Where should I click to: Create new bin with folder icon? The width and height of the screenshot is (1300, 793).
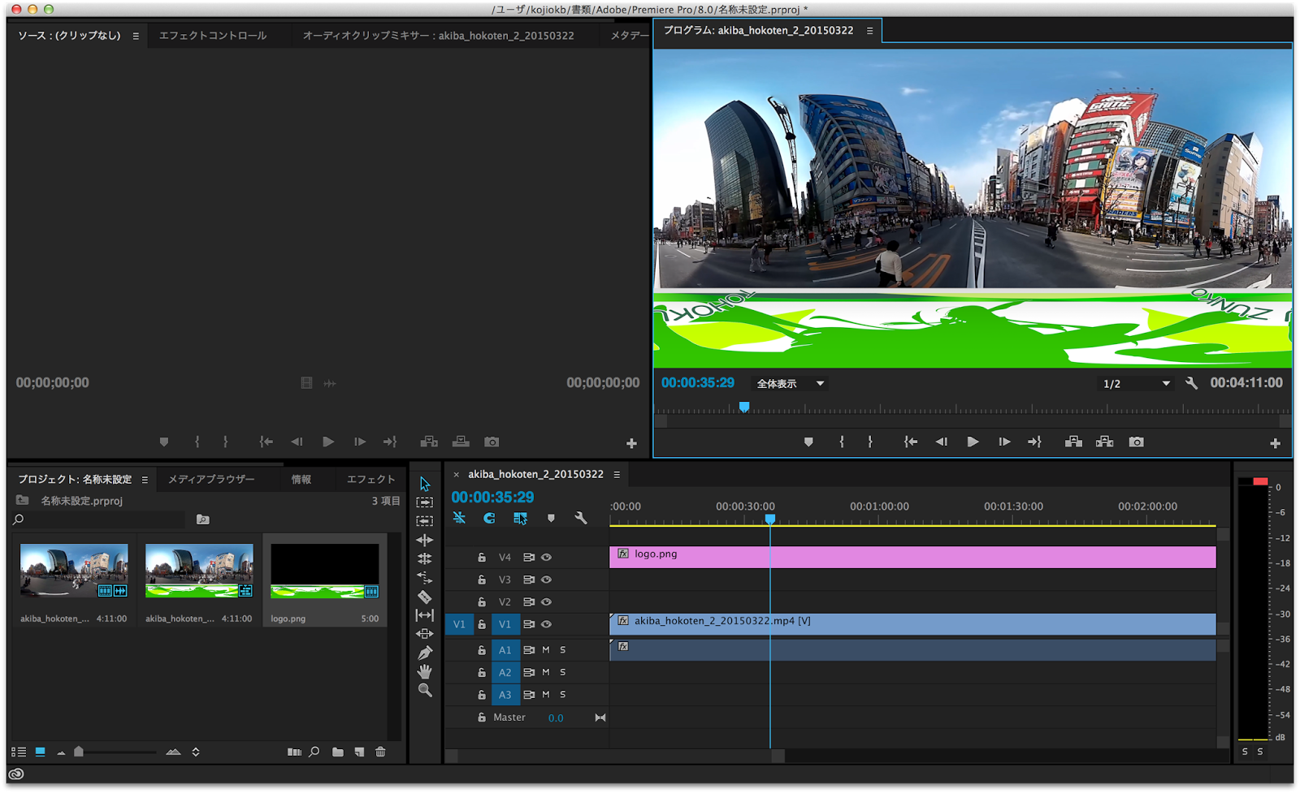coord(337,752)
